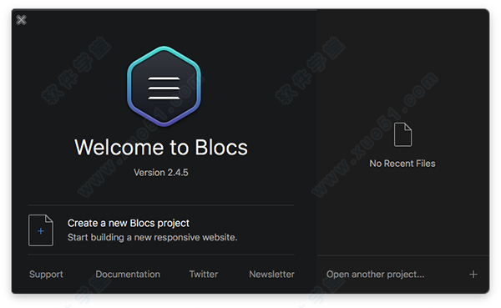Image resolution: width=501 pixels, height=308 pixels.
Task: Select Create a new Blocs project
Action: point(129,223)
